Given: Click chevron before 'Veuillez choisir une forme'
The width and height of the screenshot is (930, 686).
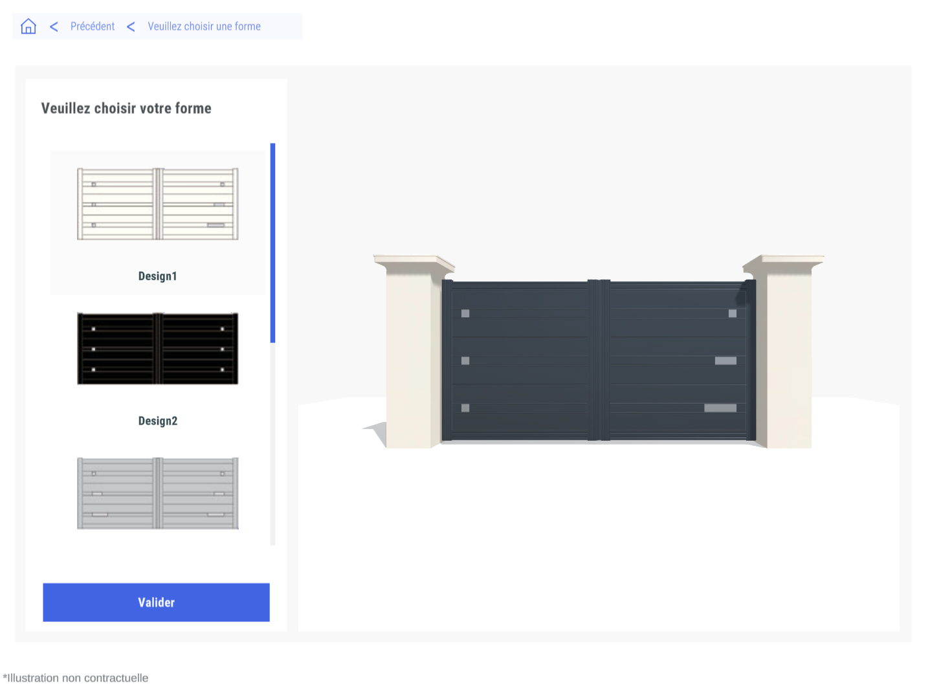Looking at the screenshot, I should pos(131,27).
